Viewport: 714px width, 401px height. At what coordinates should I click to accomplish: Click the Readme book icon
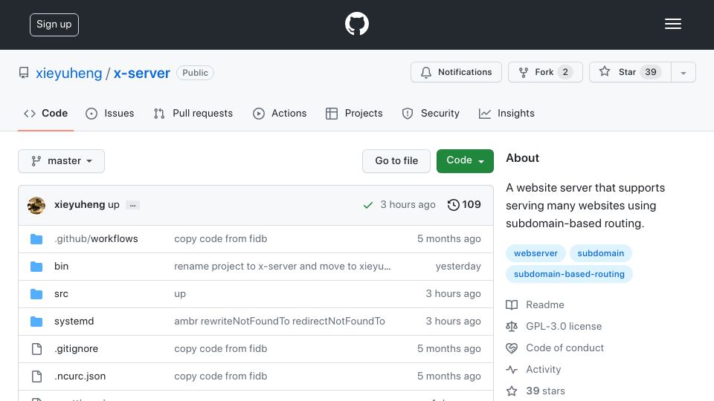pos(512,304)
